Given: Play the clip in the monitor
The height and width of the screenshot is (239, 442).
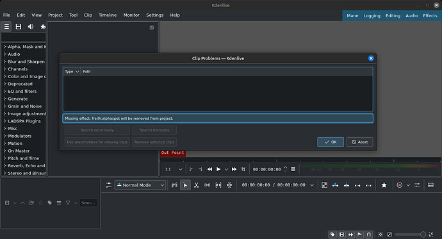Looking at the screenshot, I should [218, 169].
